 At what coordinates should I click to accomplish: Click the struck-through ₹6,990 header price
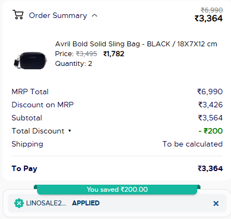coord(212,10)
